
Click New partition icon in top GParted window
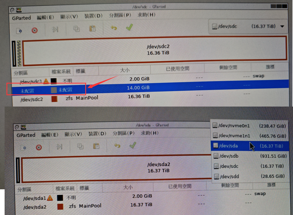pyautogui.click(x=19, y=31)
